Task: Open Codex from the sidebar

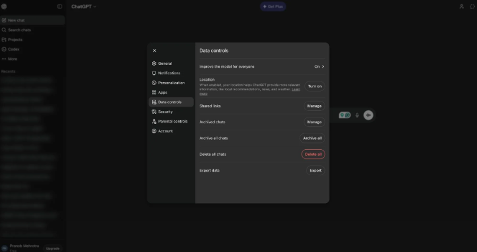Action: pyautogui.click(x=14, y=49)
